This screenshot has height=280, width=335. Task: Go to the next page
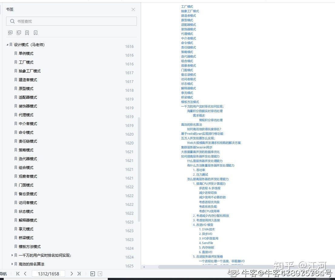[x=72, y=274]
